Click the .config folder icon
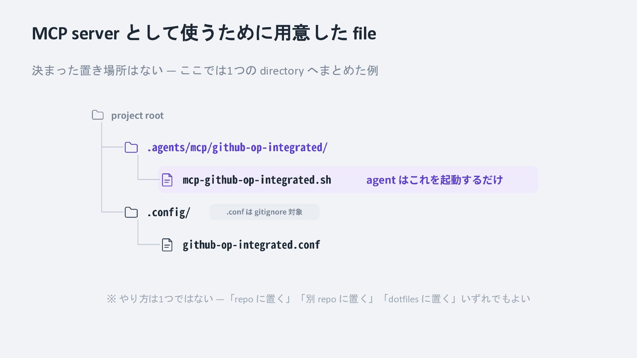The height and width of the screenshot is (358, 637). (x=131, y=212)
